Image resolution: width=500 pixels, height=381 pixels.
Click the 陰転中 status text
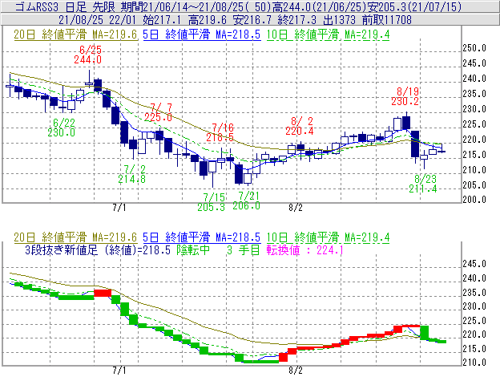tap(193, 249)
